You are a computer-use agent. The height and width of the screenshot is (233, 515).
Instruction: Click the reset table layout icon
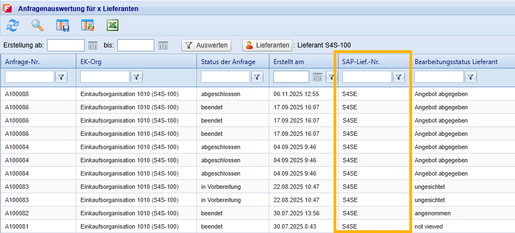pyautogui.click(x=87, y=25)
